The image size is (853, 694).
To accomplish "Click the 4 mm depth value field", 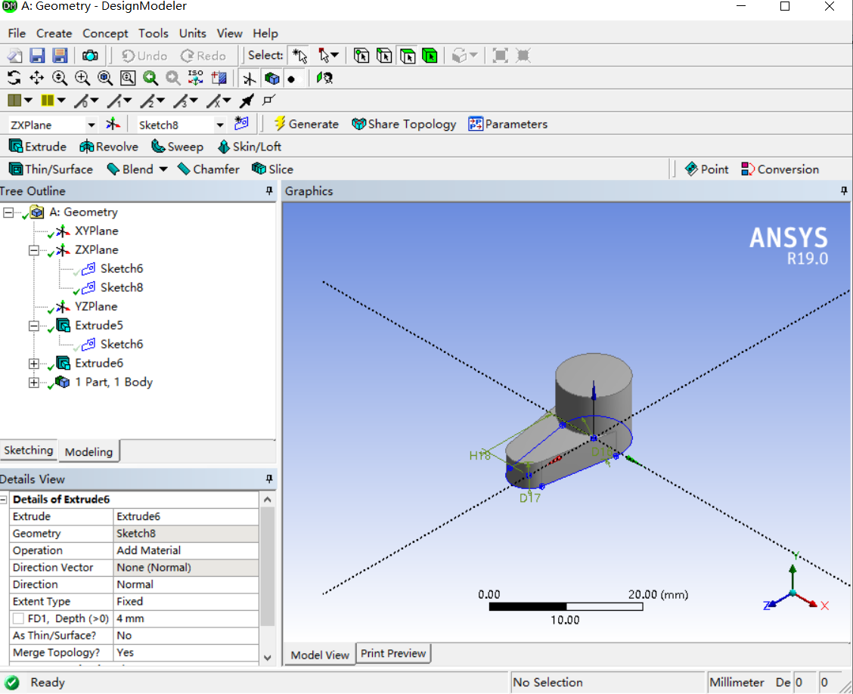I will click(x=185, y=618).
